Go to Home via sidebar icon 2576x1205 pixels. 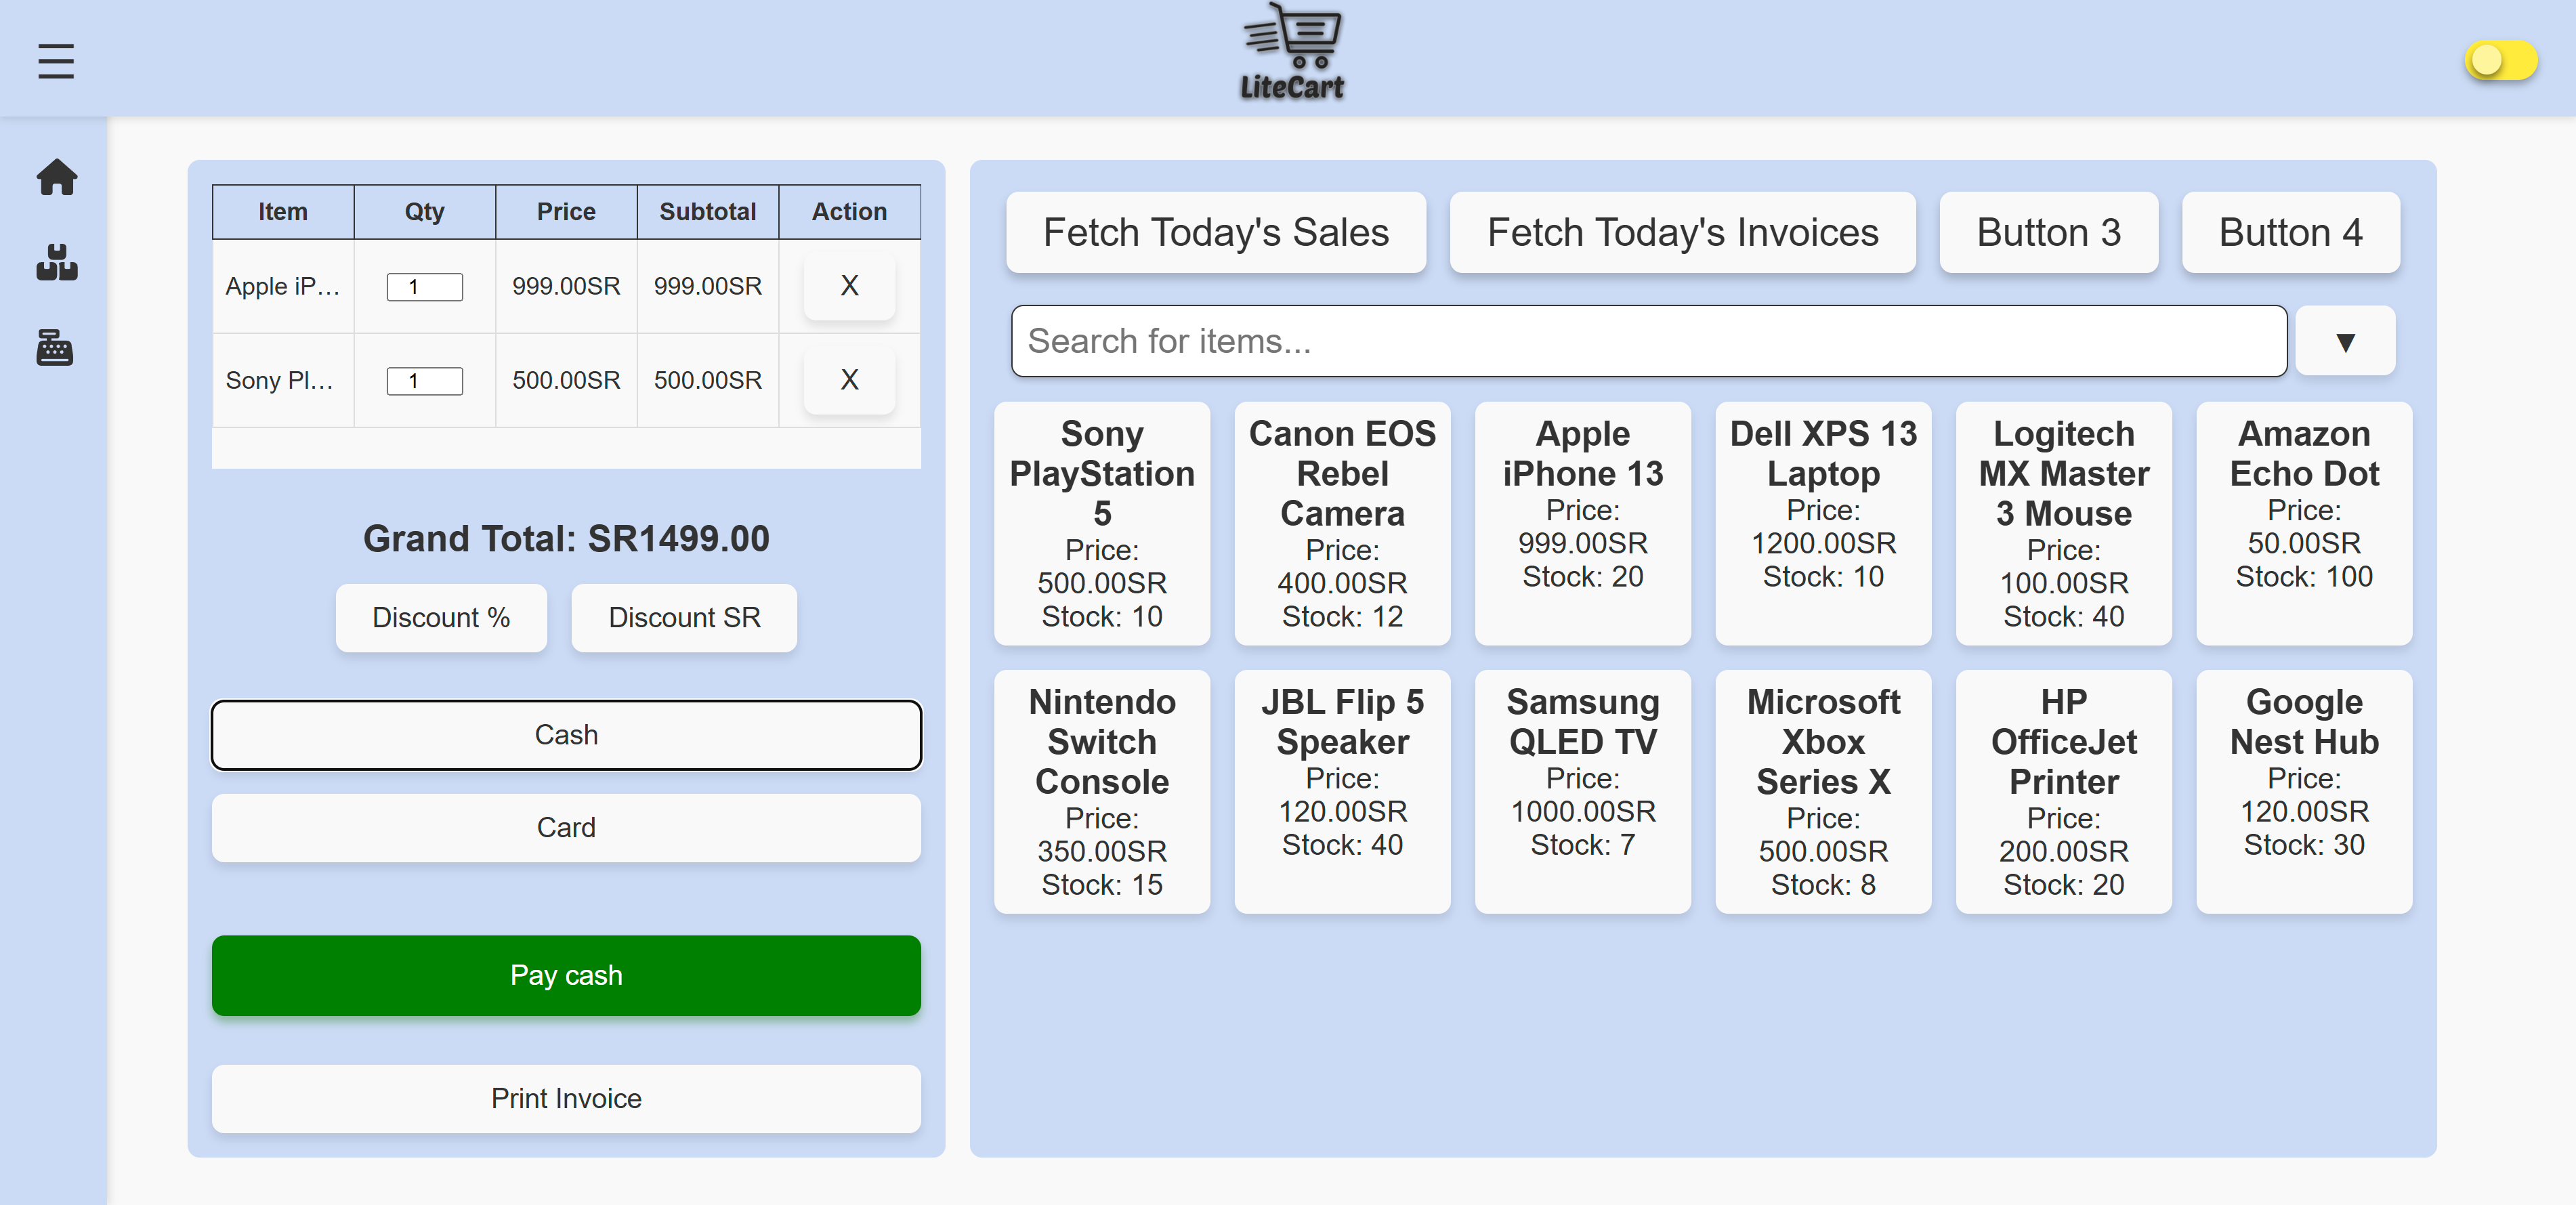click(x=56, y=177)
